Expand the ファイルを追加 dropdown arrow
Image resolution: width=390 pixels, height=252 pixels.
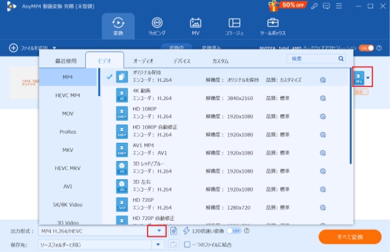click(54, 48)
